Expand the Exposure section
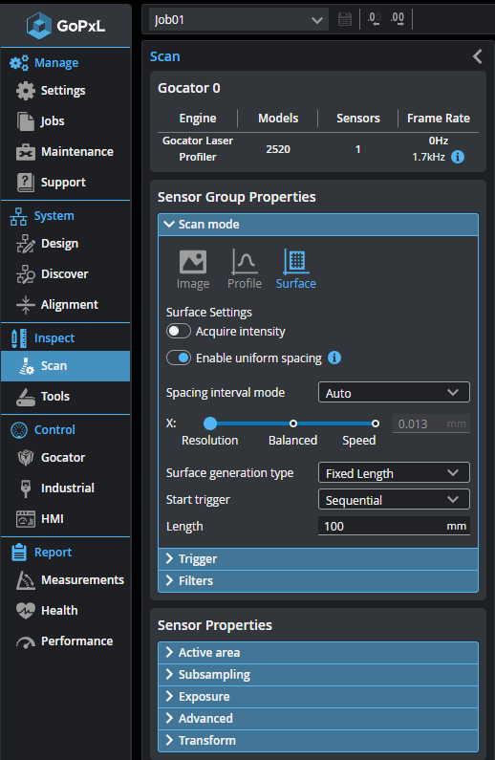This screenshot has height=760, width=495. point(318,697)
